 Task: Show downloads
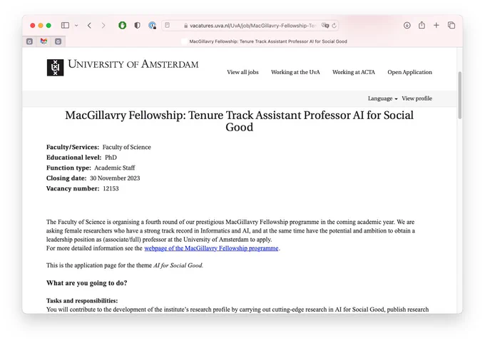click(x=407, y=26)
